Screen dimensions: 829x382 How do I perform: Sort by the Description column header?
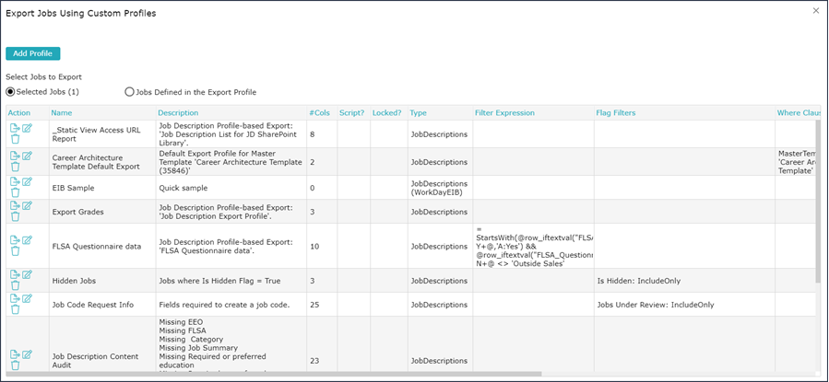pyautogui.click(x=178, y=113)
